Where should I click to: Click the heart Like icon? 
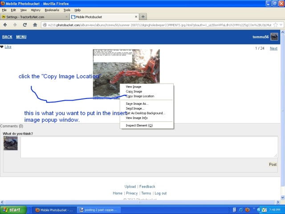pos(2,47)
